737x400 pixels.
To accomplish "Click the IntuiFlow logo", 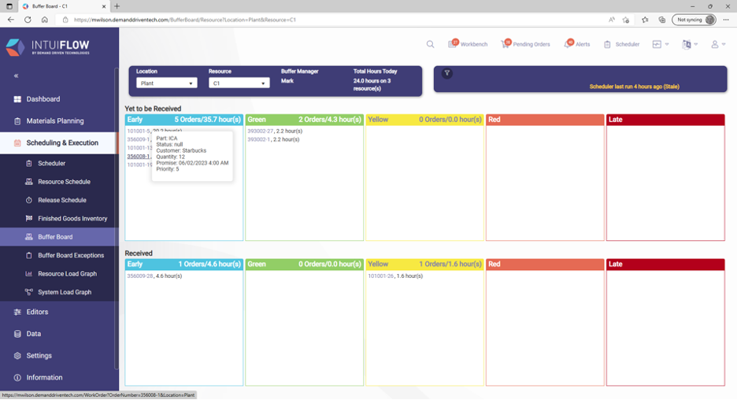I will (x=47, y=47).
